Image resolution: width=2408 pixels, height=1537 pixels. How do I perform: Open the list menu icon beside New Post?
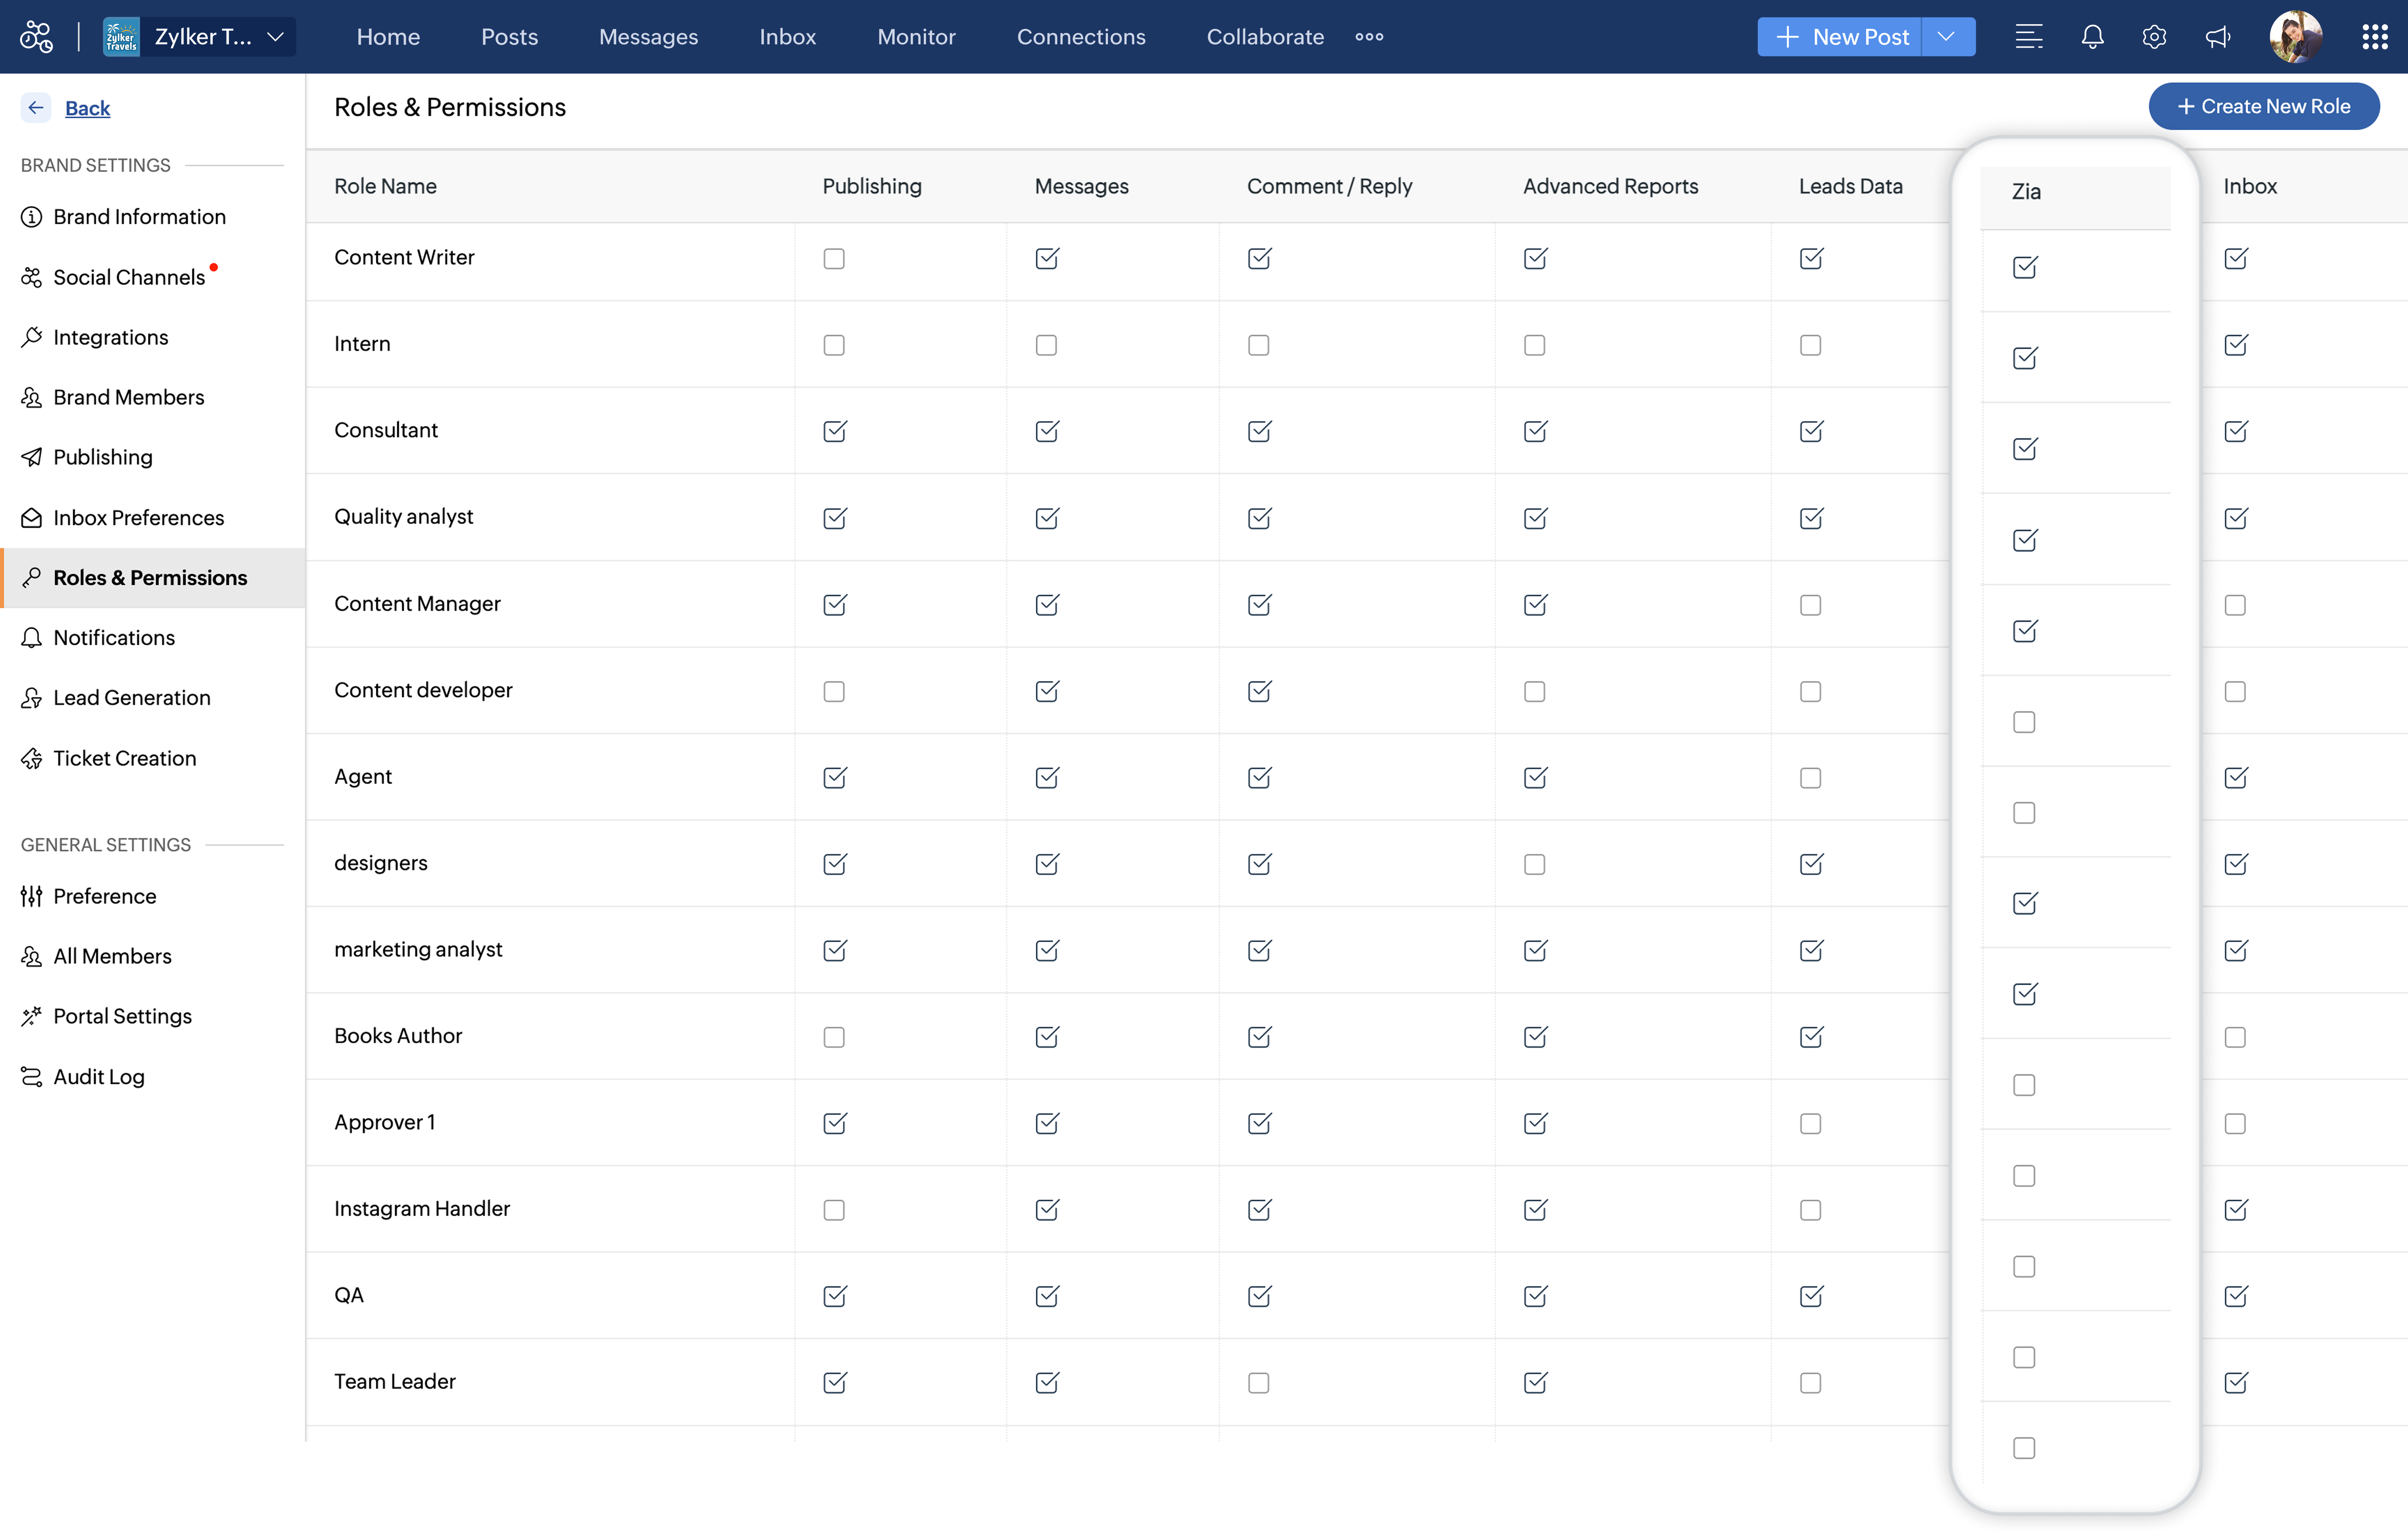(x=2029, y=37)
